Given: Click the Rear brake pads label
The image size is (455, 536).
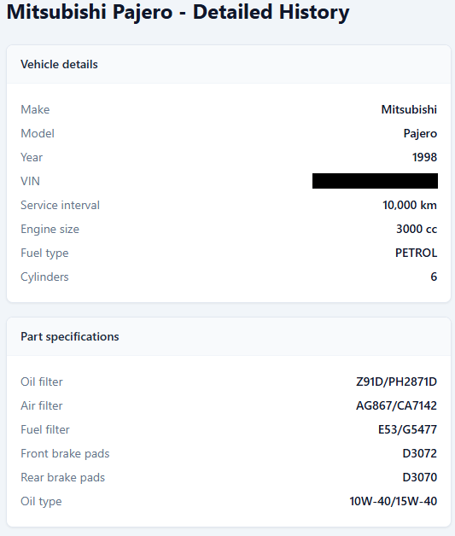Looking at the screenshot, I should click(63, 478).
